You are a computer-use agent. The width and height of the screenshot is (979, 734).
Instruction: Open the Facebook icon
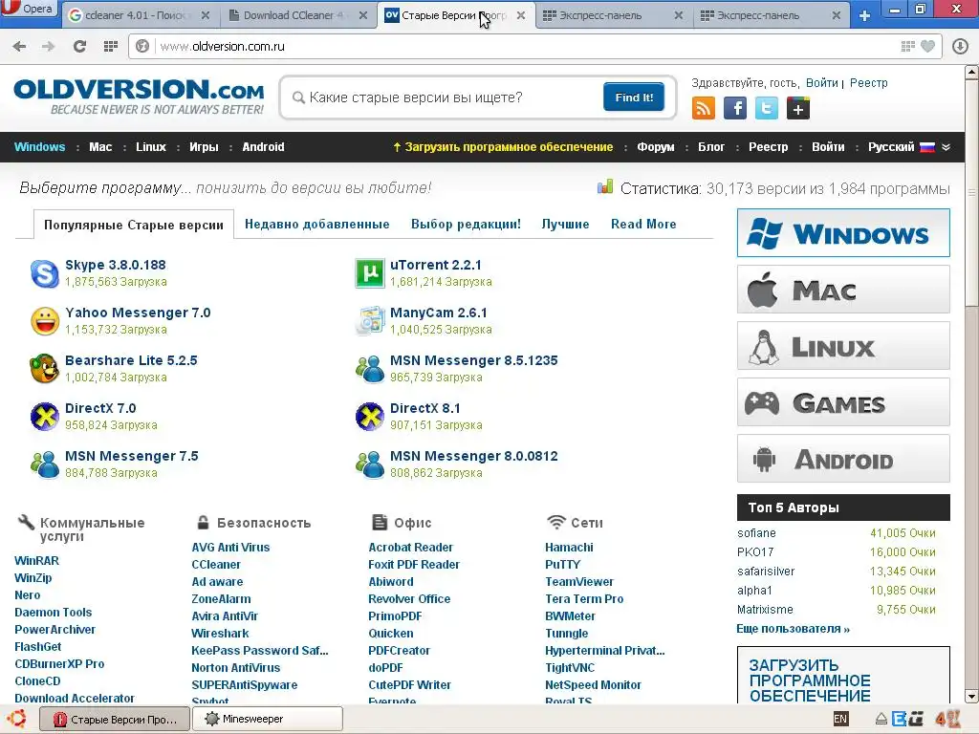735,108
